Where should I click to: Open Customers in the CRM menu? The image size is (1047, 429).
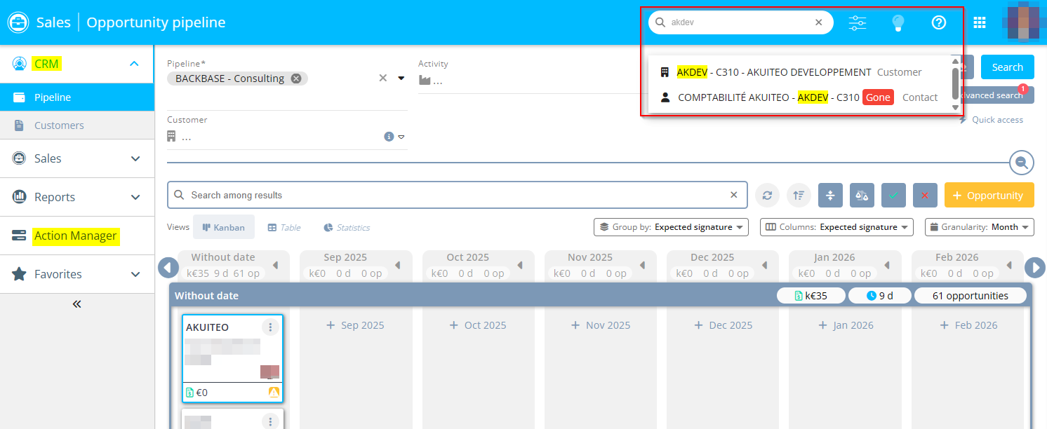[59, 125]
